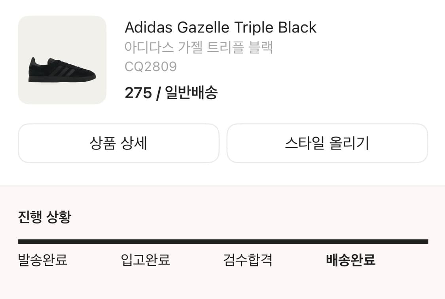Select the 스타일 올리기 label text
Image resolution: width=445 pixels, height=299 pixels.
coord(327,143)
